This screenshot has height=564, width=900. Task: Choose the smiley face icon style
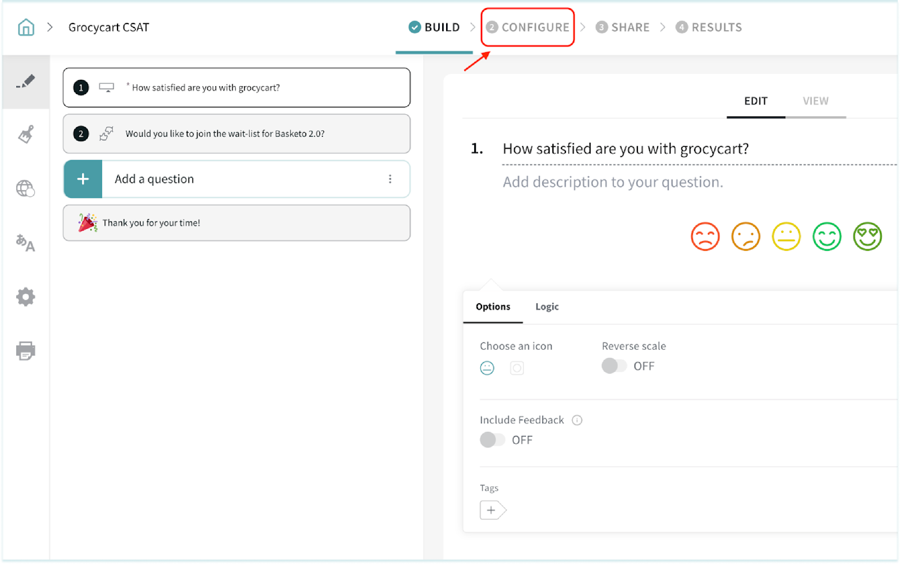click(487, 368)
